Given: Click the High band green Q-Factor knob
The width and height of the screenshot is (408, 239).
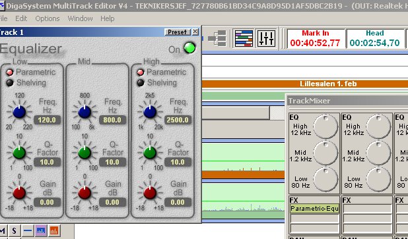Looking at the screenshot, I should click(x=150, y=153).
